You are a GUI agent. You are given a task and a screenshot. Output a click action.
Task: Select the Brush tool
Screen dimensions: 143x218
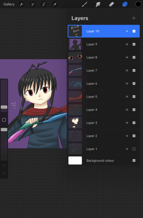(x=85, y=4)
